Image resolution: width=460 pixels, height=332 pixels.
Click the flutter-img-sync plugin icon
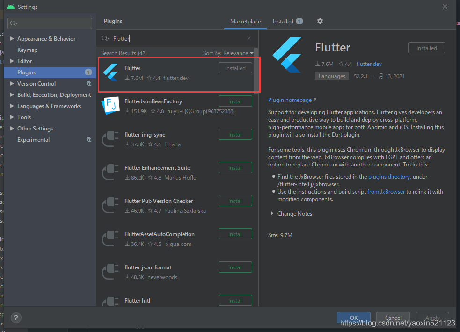[x=110, y=138]
